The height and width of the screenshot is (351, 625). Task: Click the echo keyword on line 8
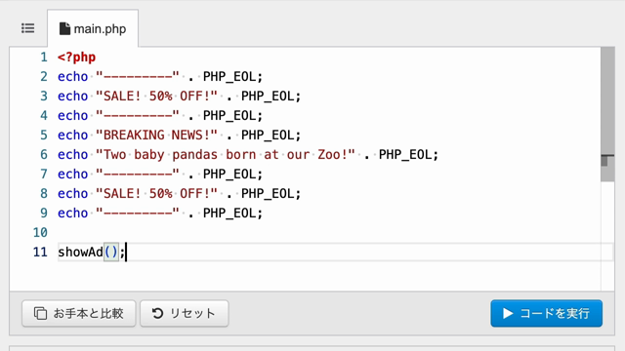point(72,194)
